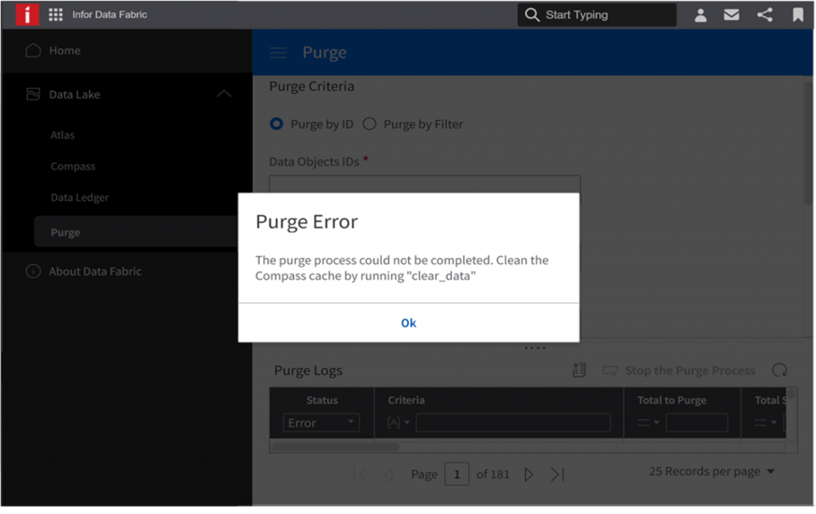
Task: Collapse the Data Lake section chevron
Action: [224, 94]
